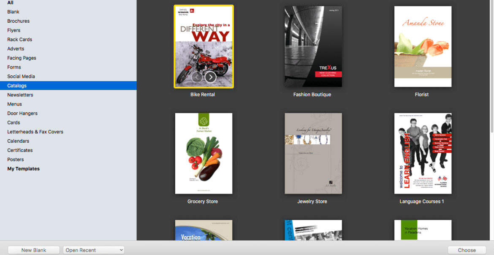494x255 pixels.
Task: Click the New Blank button
Action: pos(34,250)
